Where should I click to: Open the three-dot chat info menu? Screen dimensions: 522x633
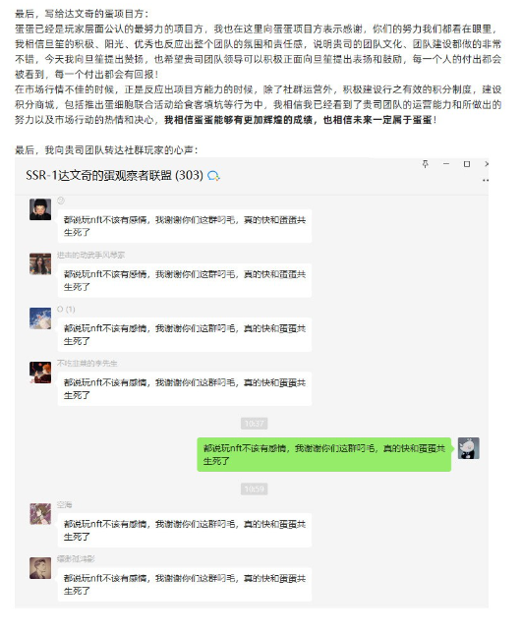pyautogui.click(x=486, y=180)
